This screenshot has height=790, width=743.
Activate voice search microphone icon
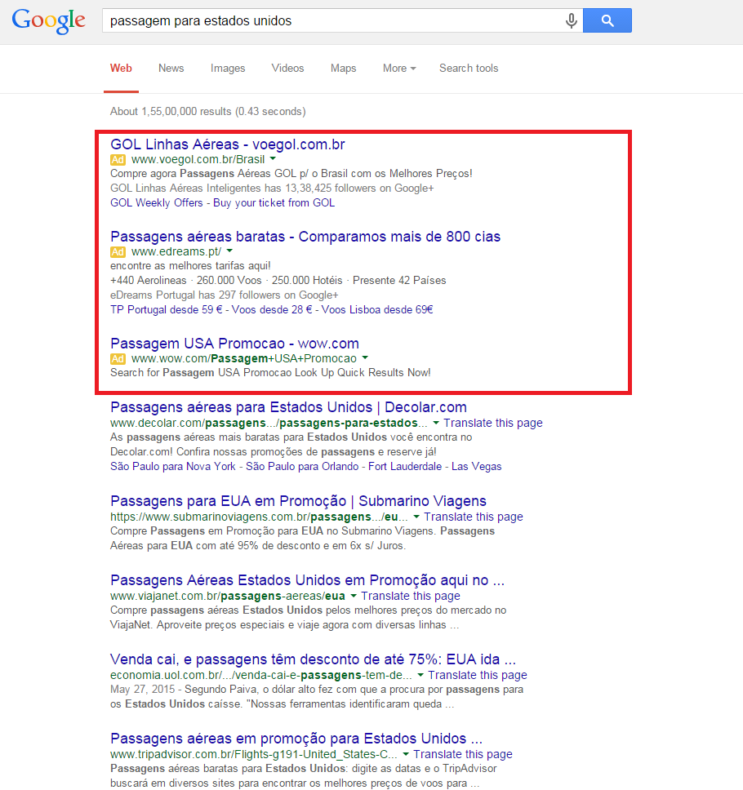[571, 20]
